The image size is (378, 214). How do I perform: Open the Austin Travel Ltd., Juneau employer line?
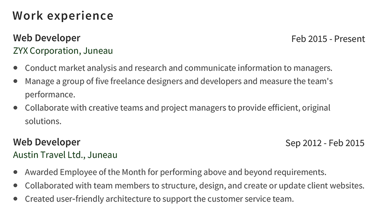point(65,155)
